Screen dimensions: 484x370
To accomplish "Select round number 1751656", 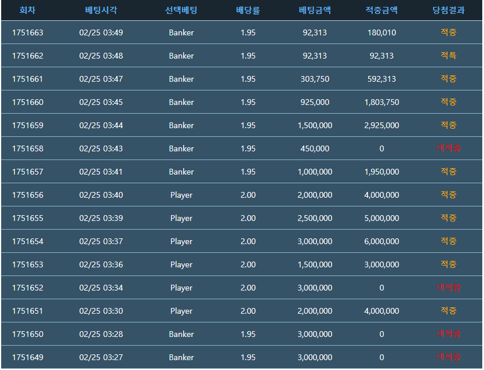I will tap(28, 195).
